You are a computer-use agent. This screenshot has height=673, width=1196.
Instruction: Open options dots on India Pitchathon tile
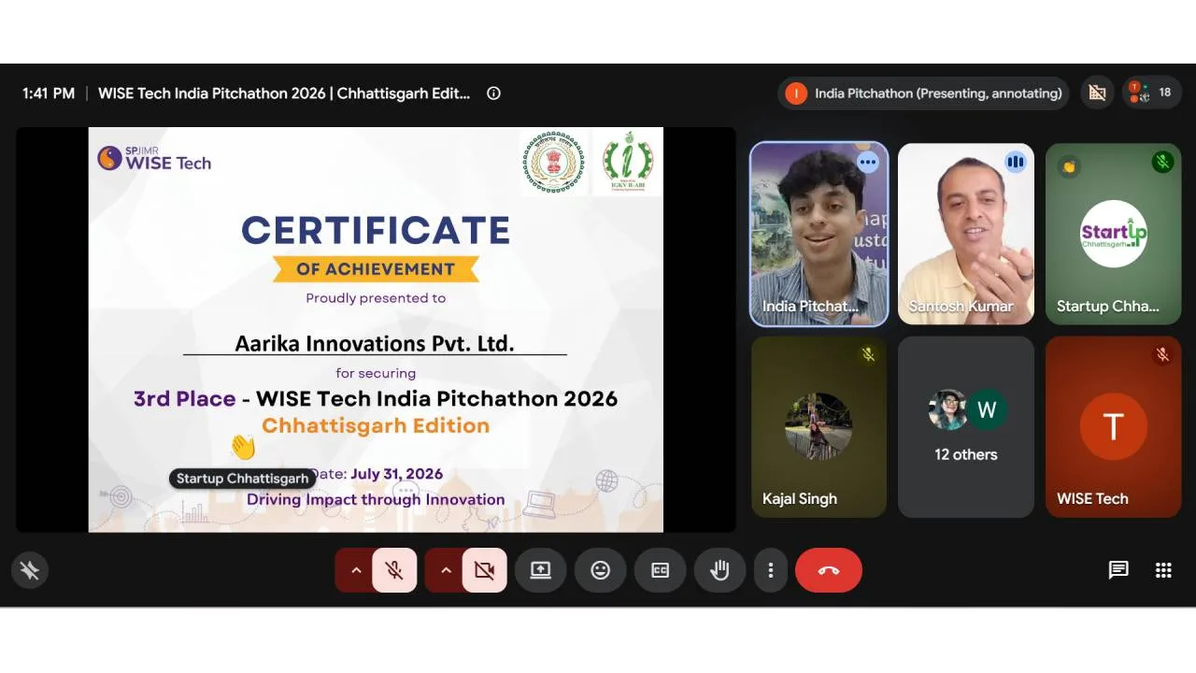(x=868, y=162)
